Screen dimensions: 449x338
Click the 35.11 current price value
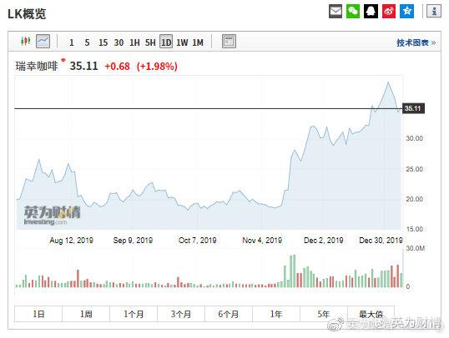(83, 66)
